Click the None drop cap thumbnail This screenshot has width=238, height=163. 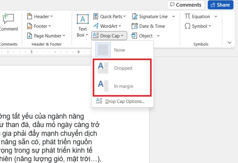tap(103, 50)
